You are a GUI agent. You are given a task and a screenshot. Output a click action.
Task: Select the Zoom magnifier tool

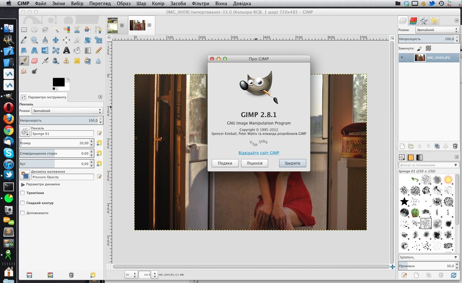[35, 40]
